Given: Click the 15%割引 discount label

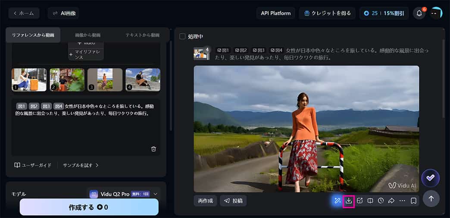Looking at the screenshot, I should coord(394,13).
